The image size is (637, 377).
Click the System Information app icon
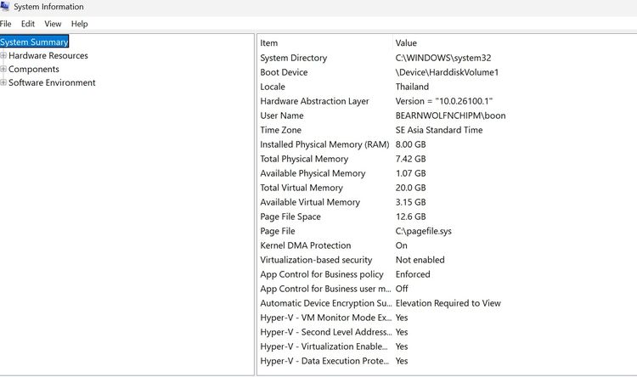(5, 7)
